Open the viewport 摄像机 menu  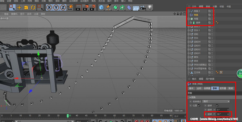point(14,14)
